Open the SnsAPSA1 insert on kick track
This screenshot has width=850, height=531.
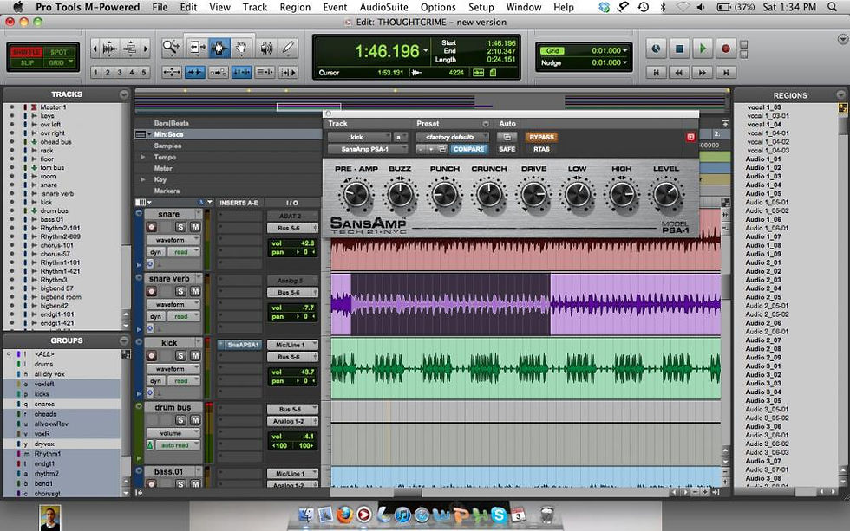pyautogui.click(x=240, y=345)
